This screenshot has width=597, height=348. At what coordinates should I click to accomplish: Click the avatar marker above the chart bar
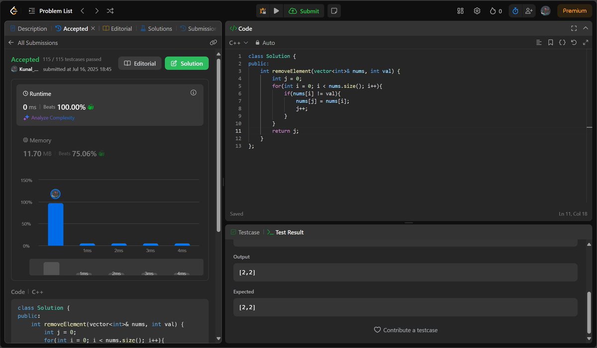point(55,194)
